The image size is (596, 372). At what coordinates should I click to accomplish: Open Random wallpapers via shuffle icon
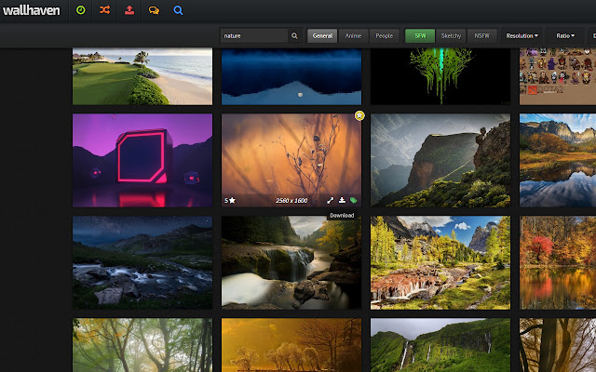(x=104, y=10)
